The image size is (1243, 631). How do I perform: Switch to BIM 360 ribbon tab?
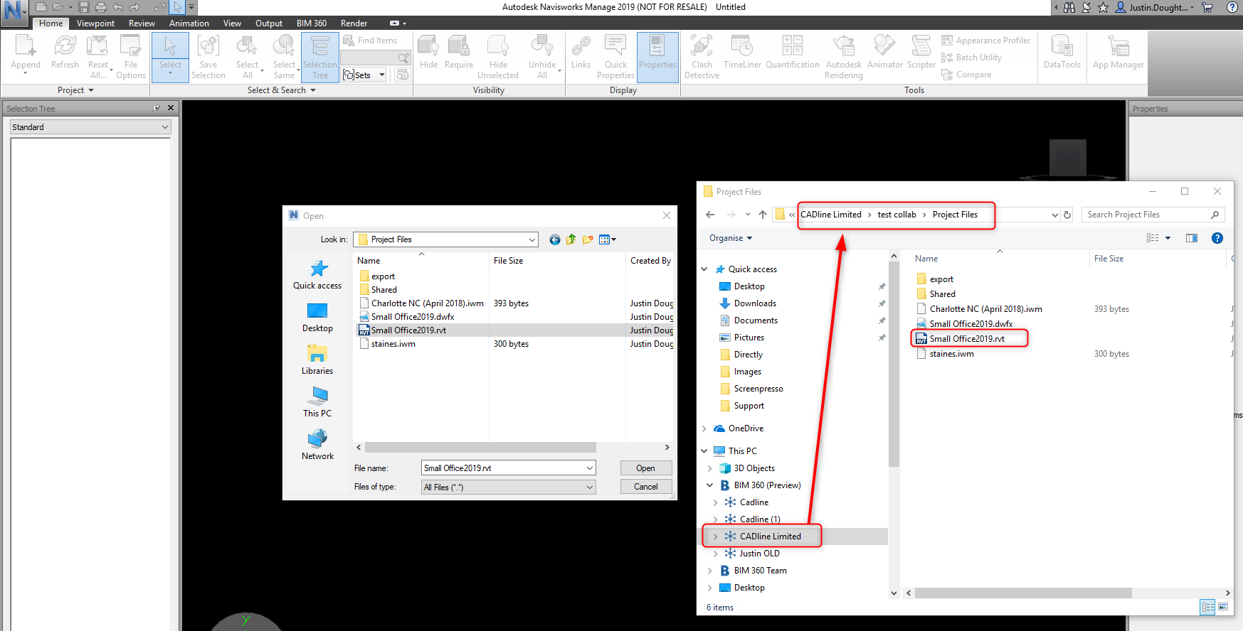coord(312,23)
